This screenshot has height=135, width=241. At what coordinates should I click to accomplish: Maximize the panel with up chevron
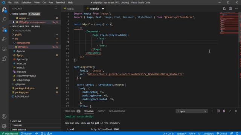pyautogui.click(x=230, y=111)
